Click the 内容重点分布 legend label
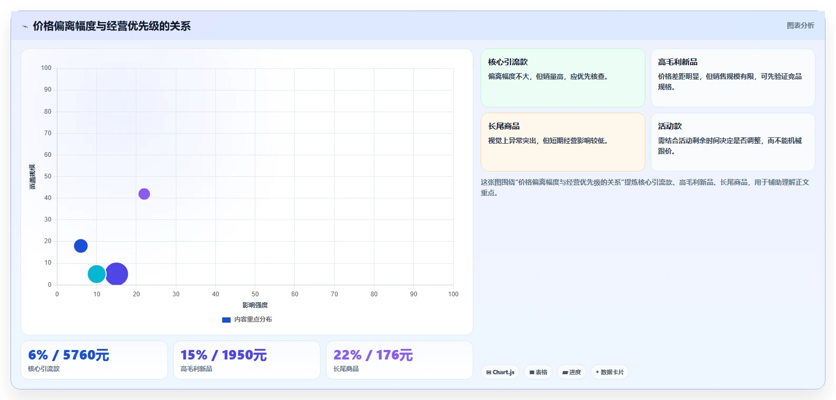The width and height of the screenshot is (836, 400). click(253, 319)
